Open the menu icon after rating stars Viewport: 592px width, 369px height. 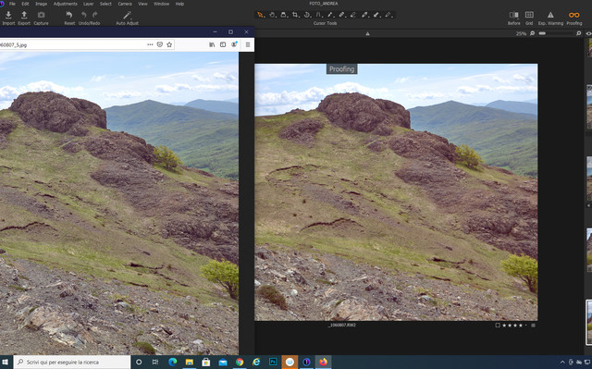[533, 326]
